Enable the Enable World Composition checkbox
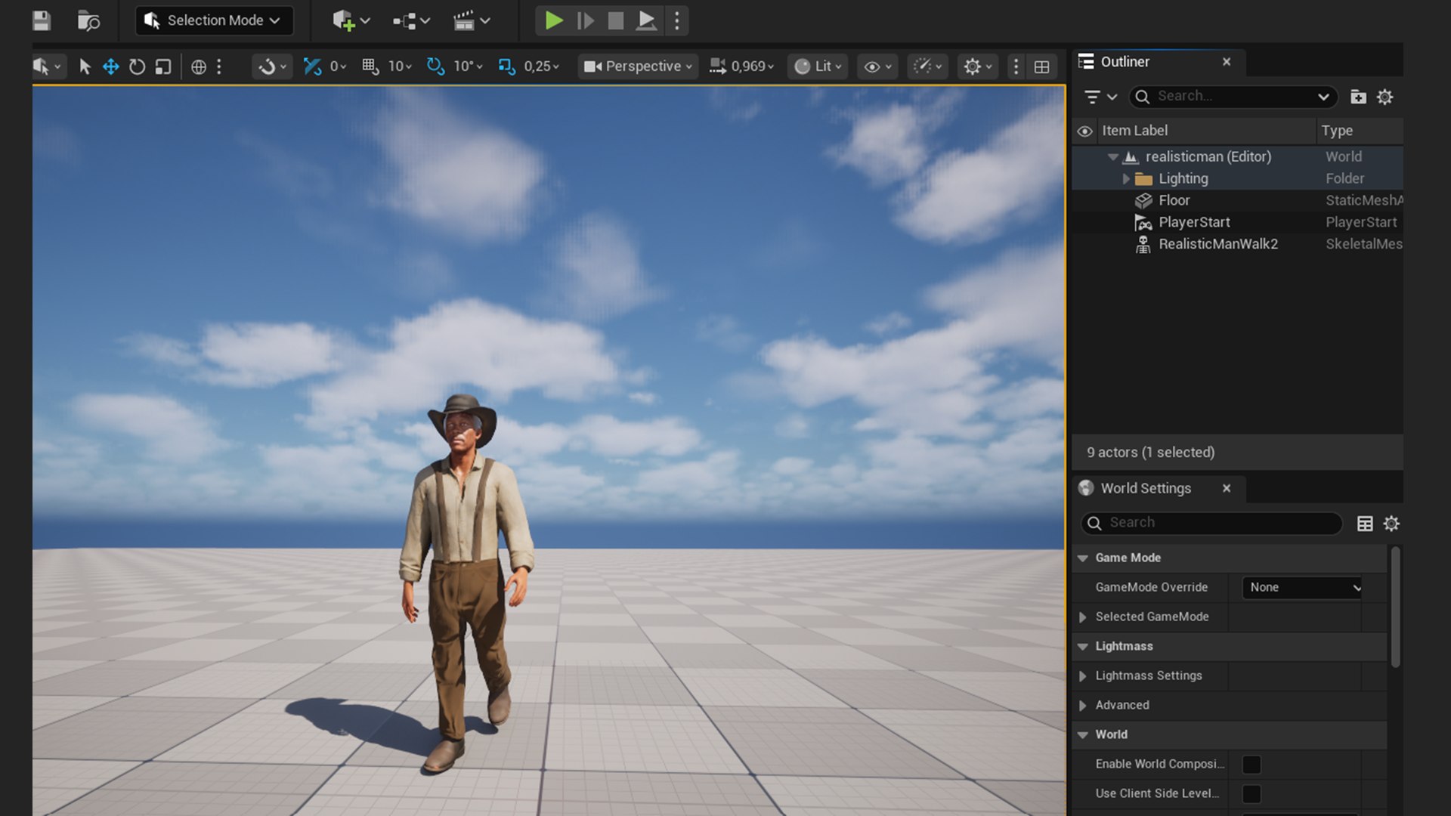 [x=1251, y=765]
